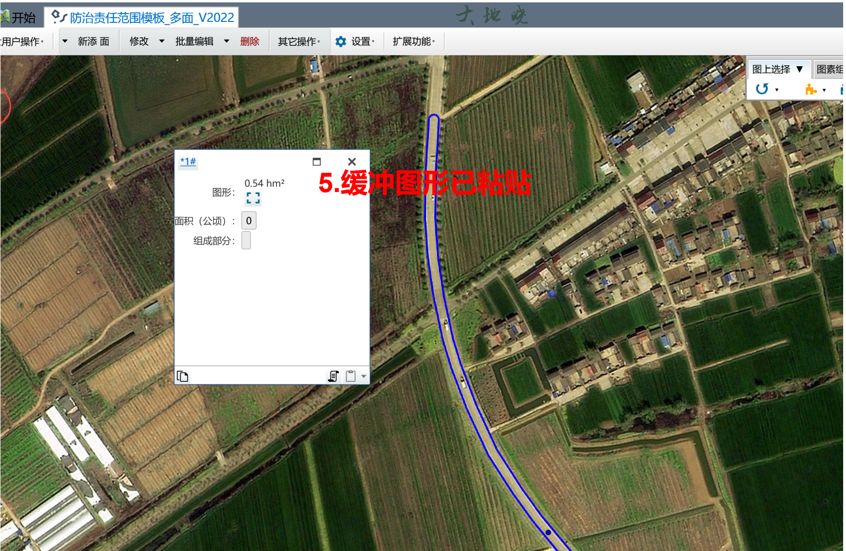This screenshot has height=551, width=846.
Task: Click the layer tab icon on 防治责任范围模板 tab
Action: click(58, 17)
